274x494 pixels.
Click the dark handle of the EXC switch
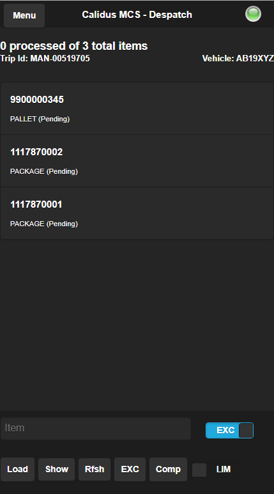(246, 430)
